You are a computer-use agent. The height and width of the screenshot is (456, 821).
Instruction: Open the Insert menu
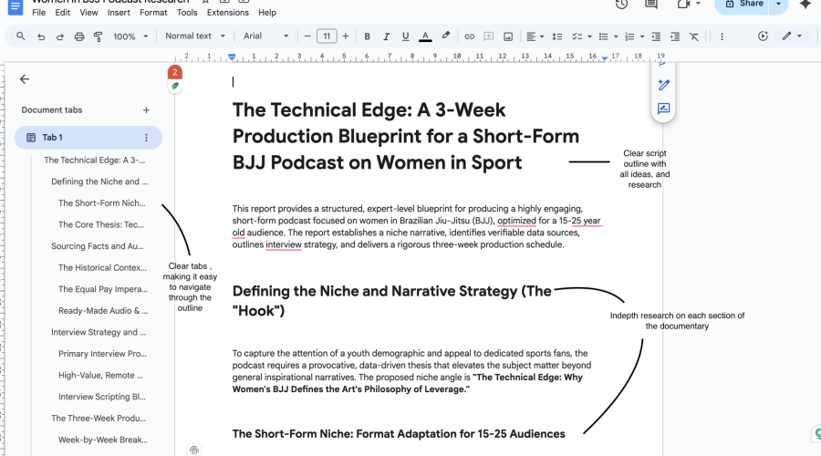pos(119,13)
